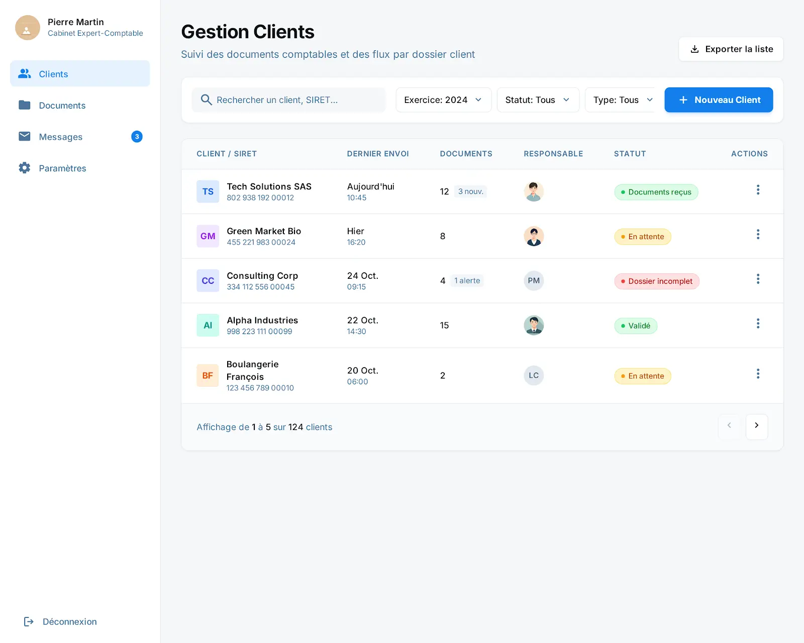Select Documents in the sidebar menu
Image resolution: width=804 pixels, height=643 pixels.
(x=62, y=105)
